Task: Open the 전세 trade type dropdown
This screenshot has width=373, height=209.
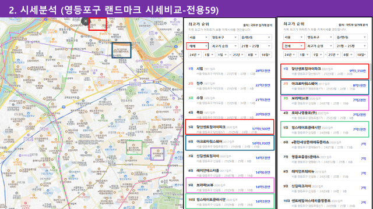Action: [x=294, y=46]
